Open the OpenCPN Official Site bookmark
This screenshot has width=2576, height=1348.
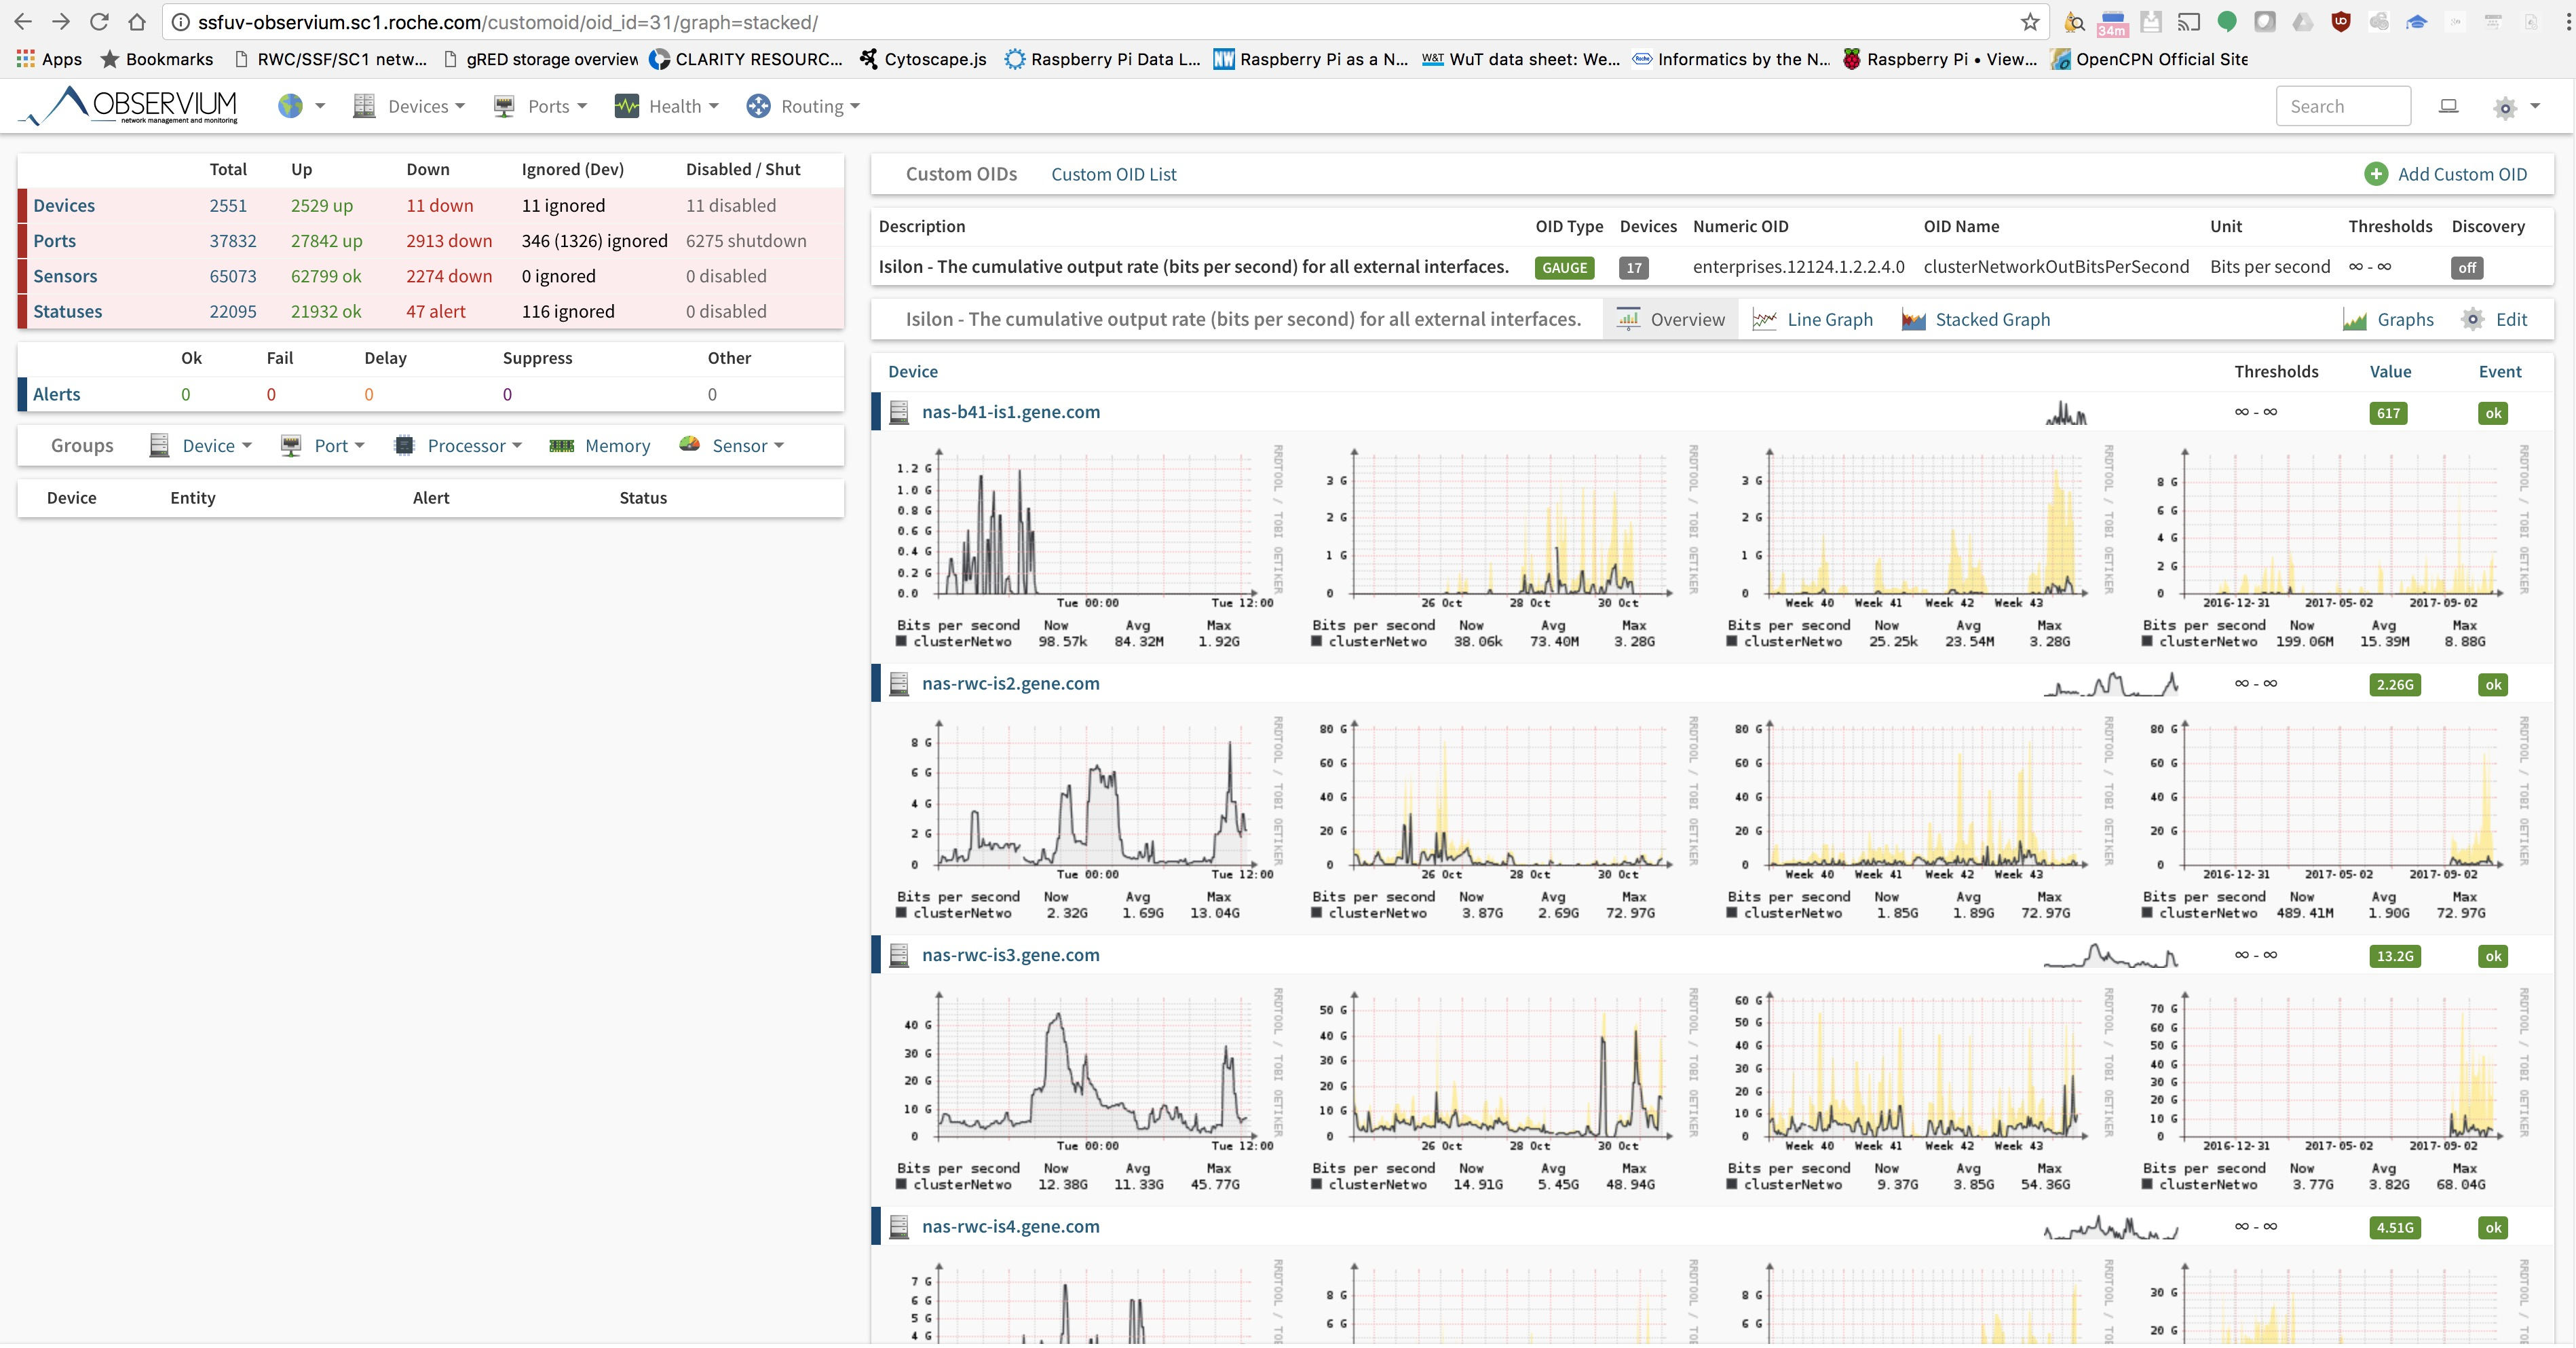pos(2149,59)
